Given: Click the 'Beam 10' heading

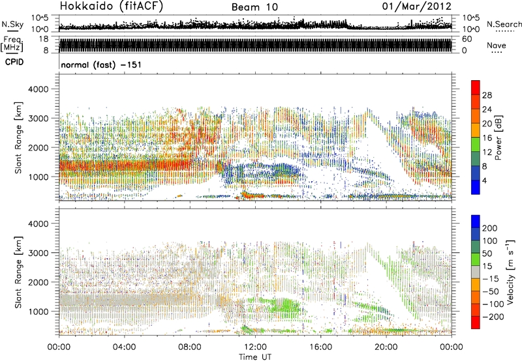Looking at the screenshot, I should coord(254,7).
